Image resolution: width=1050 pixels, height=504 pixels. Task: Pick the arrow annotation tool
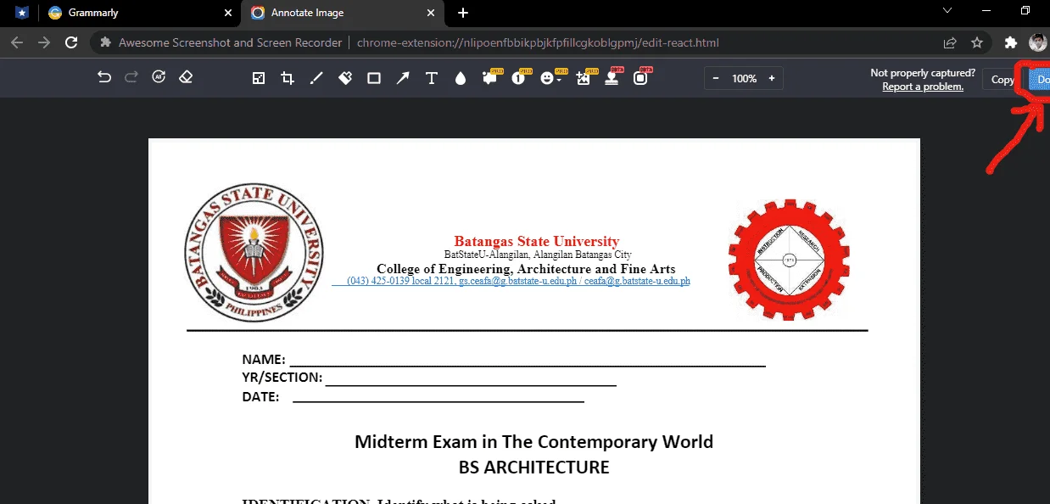coord(403,78)
